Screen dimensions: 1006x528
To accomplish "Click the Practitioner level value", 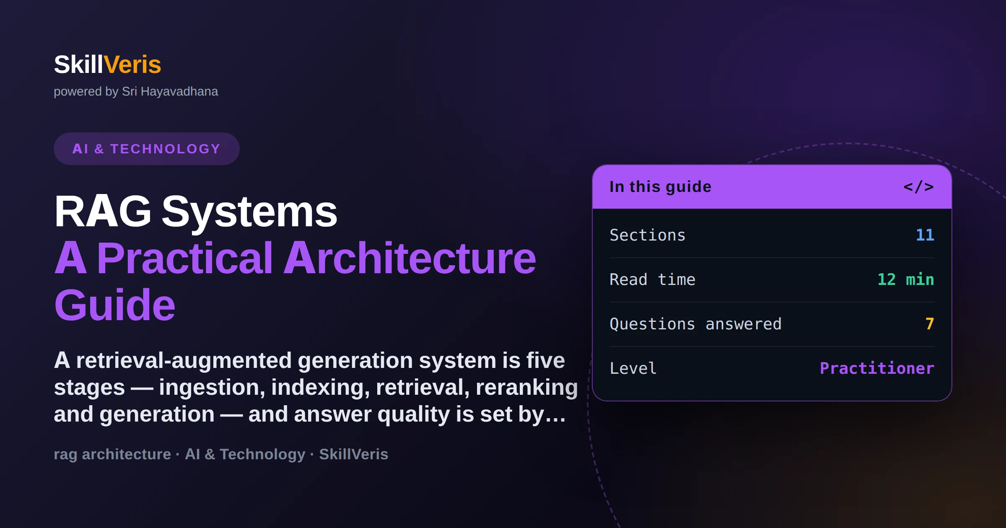I will pos(877,368).
